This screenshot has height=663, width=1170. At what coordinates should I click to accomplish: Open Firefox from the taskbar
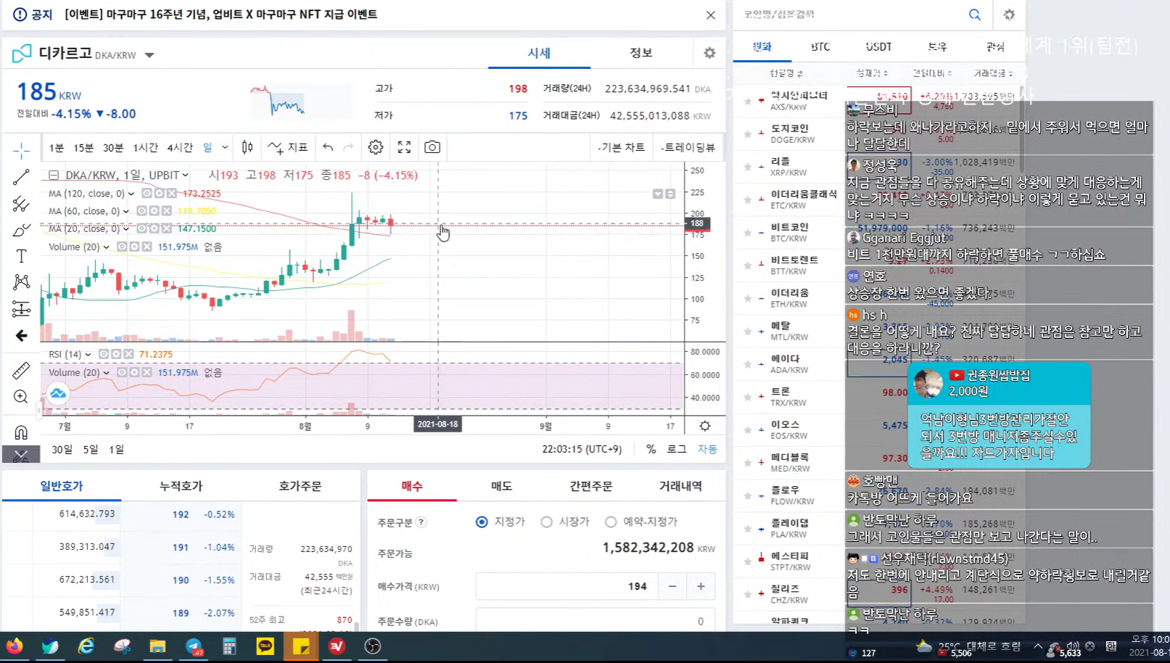click(x=15, y=646)
